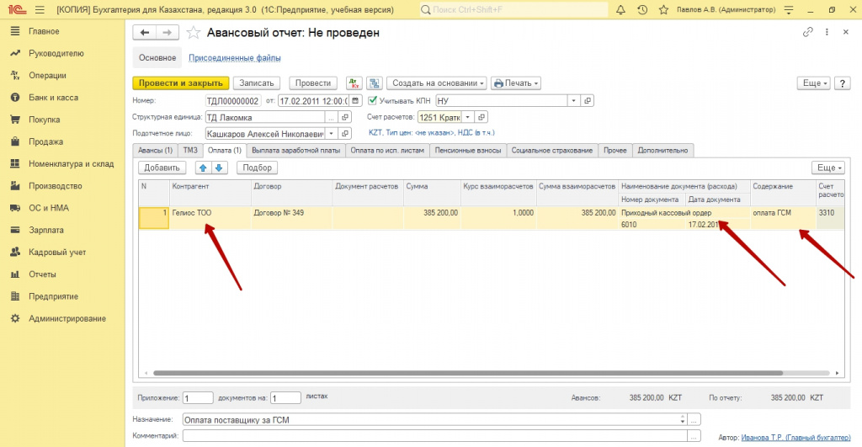Open ТД Лакомка structural unit card
Viewport: 862px width, 447px height.
click(345, 117)
